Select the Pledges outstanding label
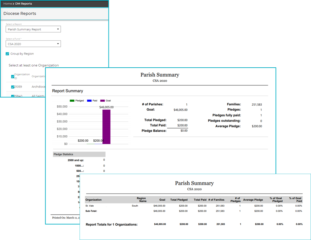The height and width of the screenshot is (240, 311). (224, 121)
